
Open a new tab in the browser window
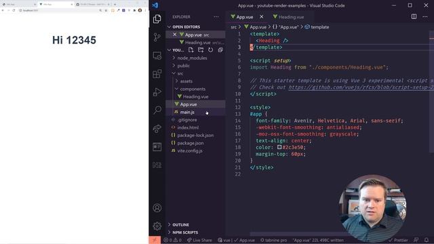point(115,5)
